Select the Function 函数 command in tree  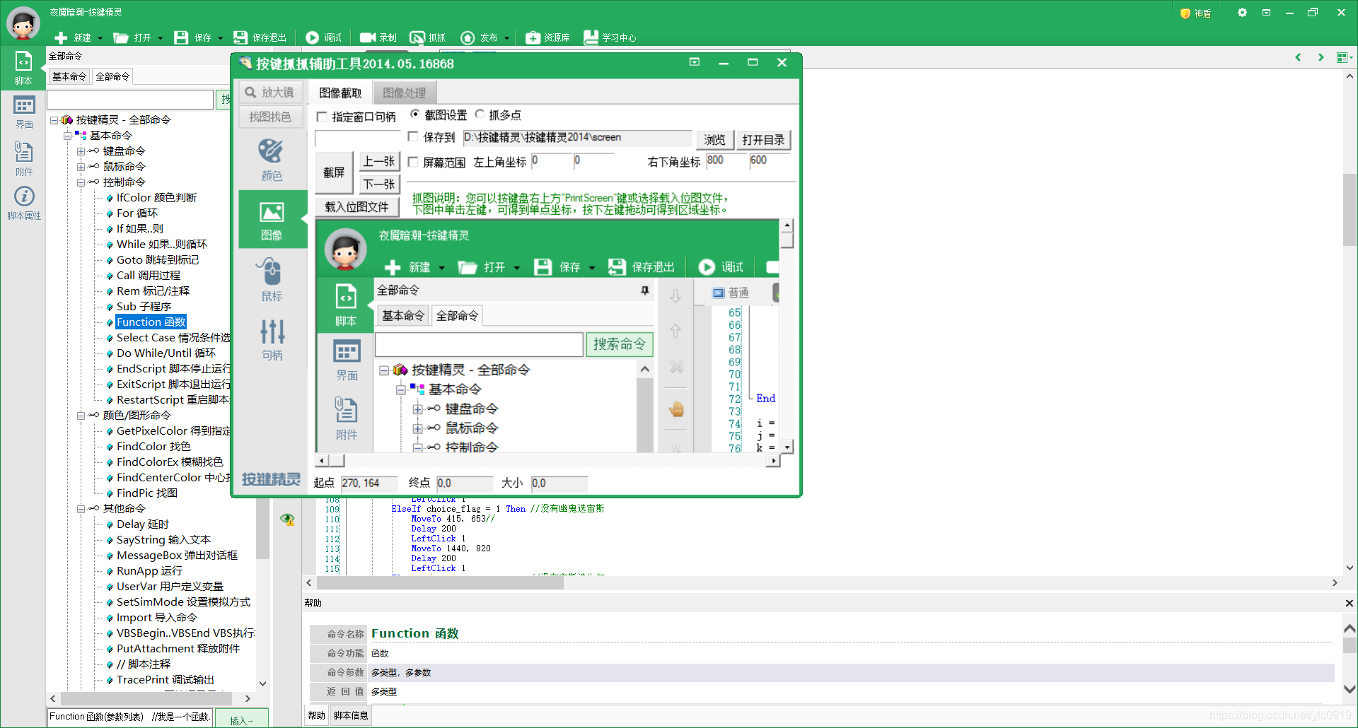click(151, 322)
